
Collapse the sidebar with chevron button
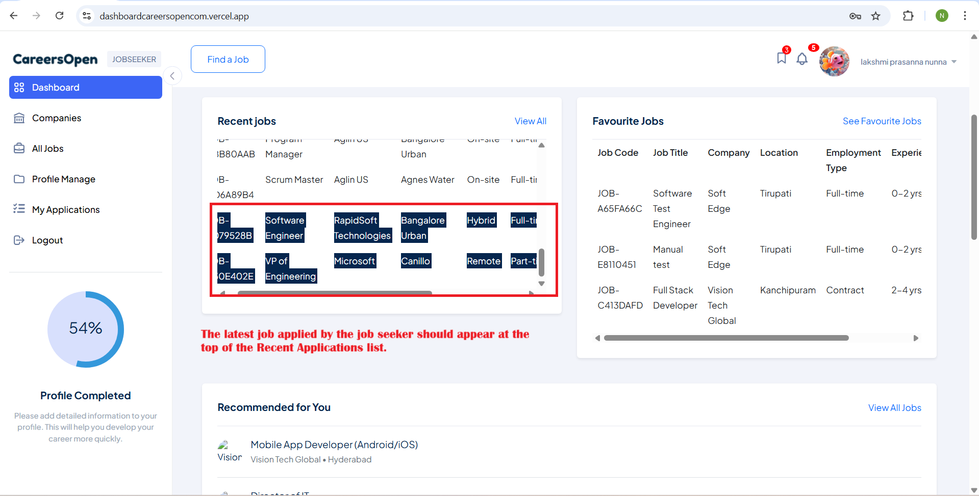172,76
